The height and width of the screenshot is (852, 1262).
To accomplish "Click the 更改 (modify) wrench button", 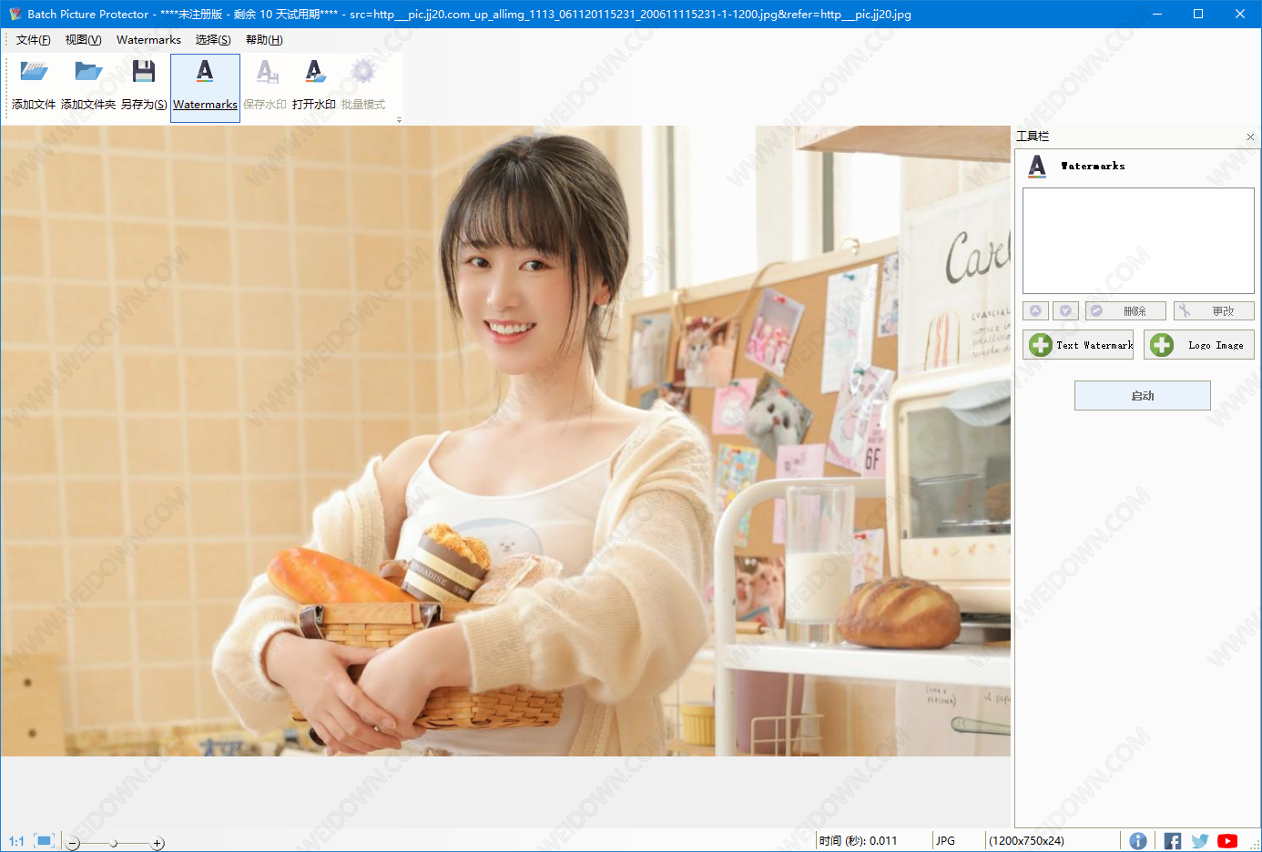I will click(x=1214, y=311).
